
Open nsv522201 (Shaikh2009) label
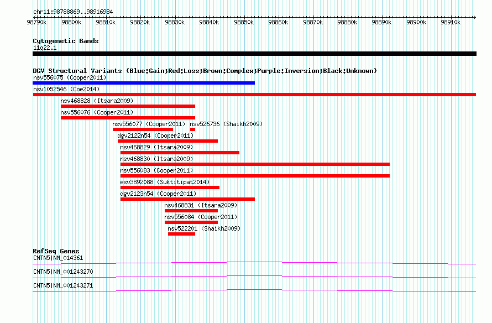coord(204,228)
